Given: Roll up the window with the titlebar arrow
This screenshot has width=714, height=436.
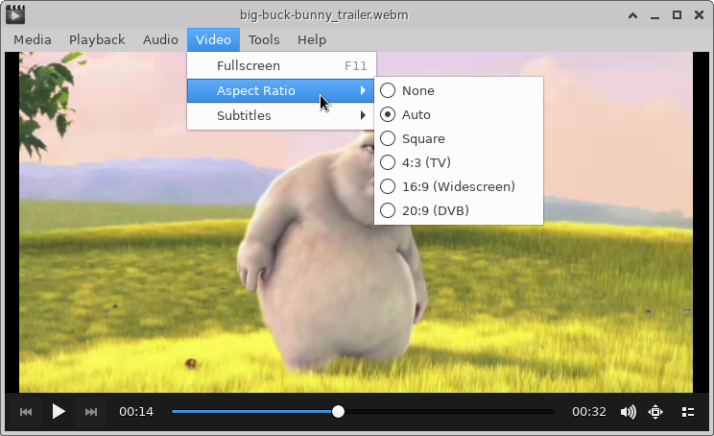Looking at the screenshot, I should coord(632,15).
